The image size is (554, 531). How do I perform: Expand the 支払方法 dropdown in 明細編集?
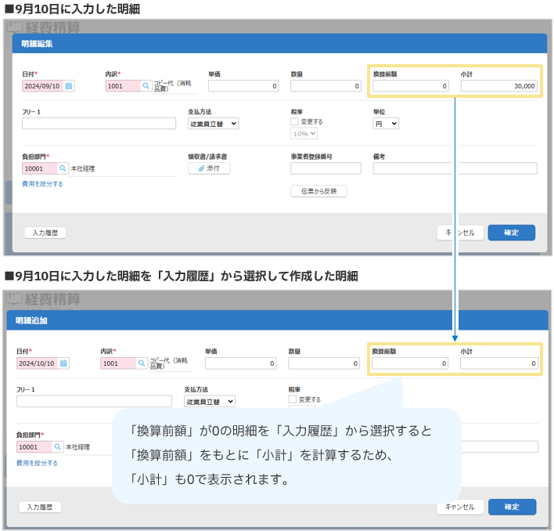tap(213, 124)
